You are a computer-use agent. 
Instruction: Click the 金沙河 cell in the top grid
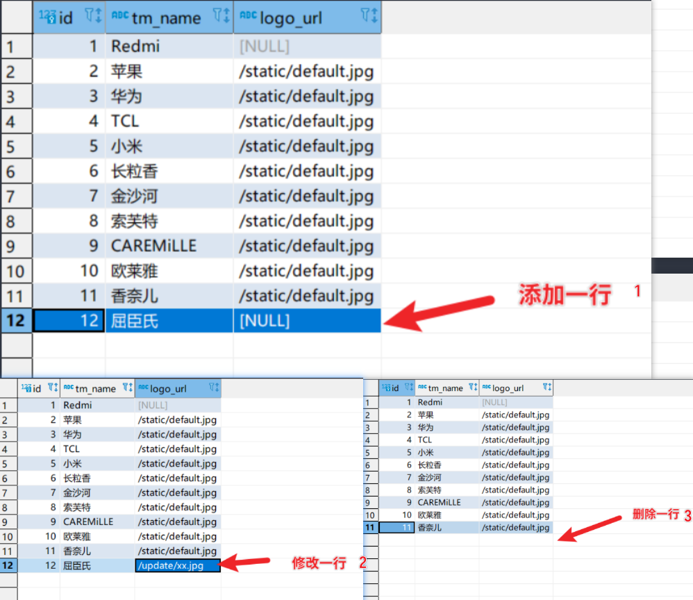click(x=169, y=196)
